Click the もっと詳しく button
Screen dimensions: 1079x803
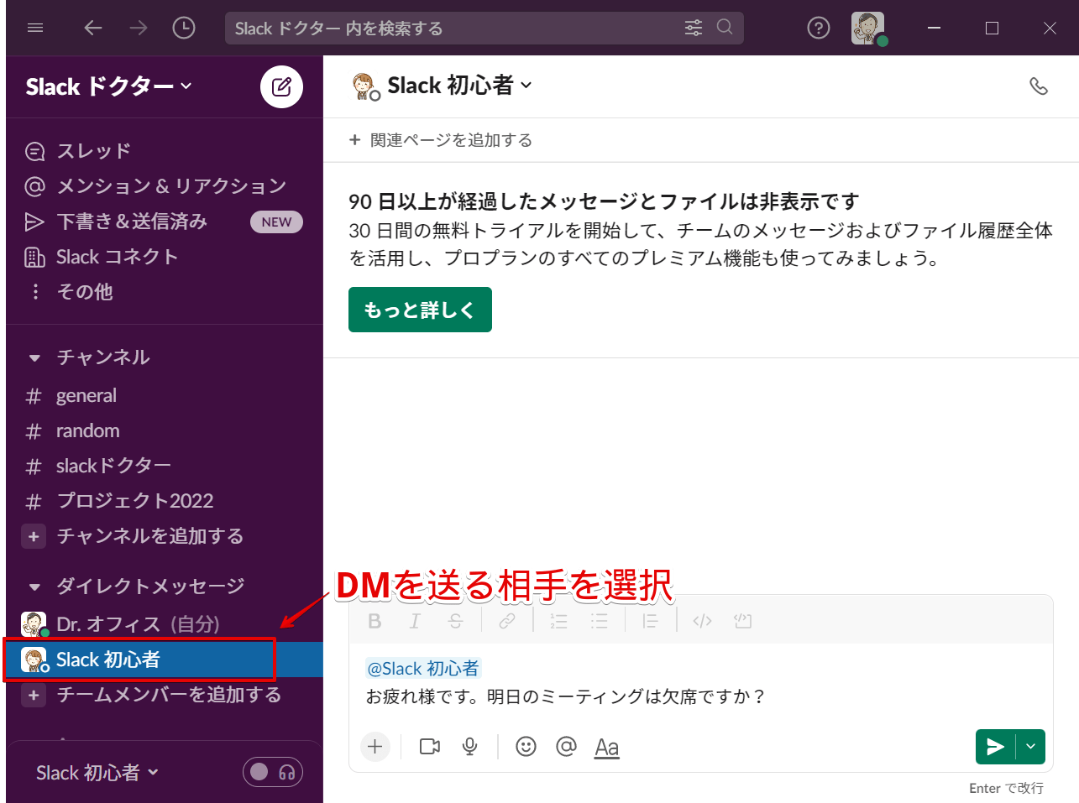click(x=420, y=310)
